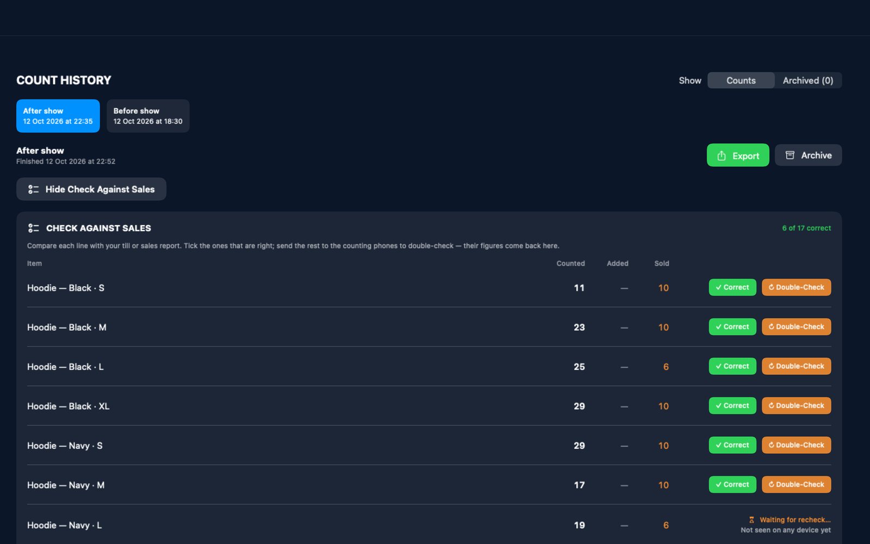Screen dimensions: 870x544
Task: Send Hoodie Black S for Double-Check
Action: click(x=797, y=287)
